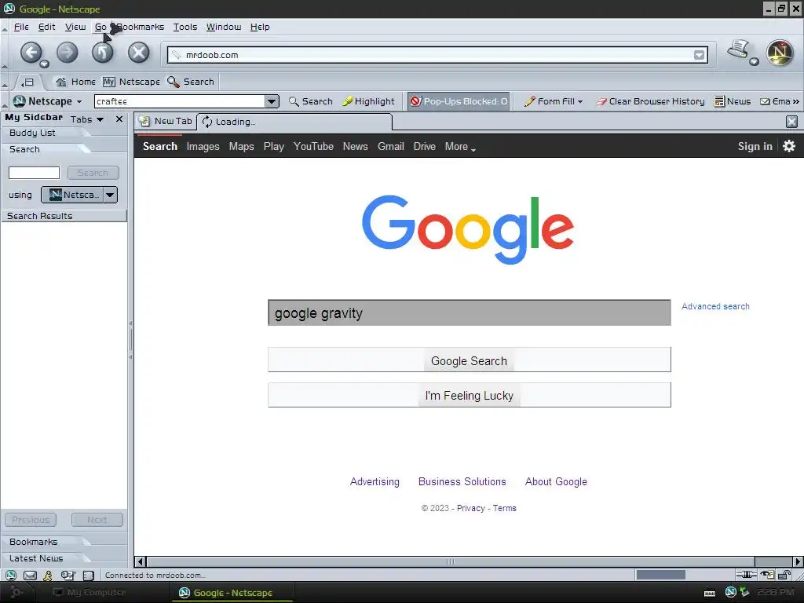Click the security lock icon in the status bar

click(784, 575)
